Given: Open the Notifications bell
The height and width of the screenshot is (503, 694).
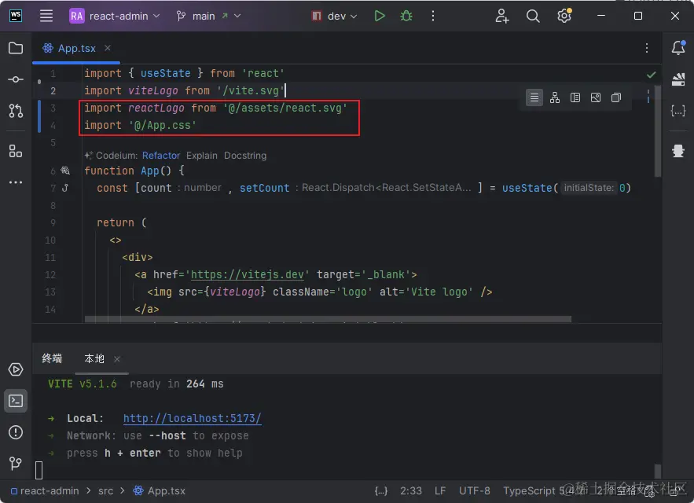Looking at the screenshot, I should (x=678, y=47).
